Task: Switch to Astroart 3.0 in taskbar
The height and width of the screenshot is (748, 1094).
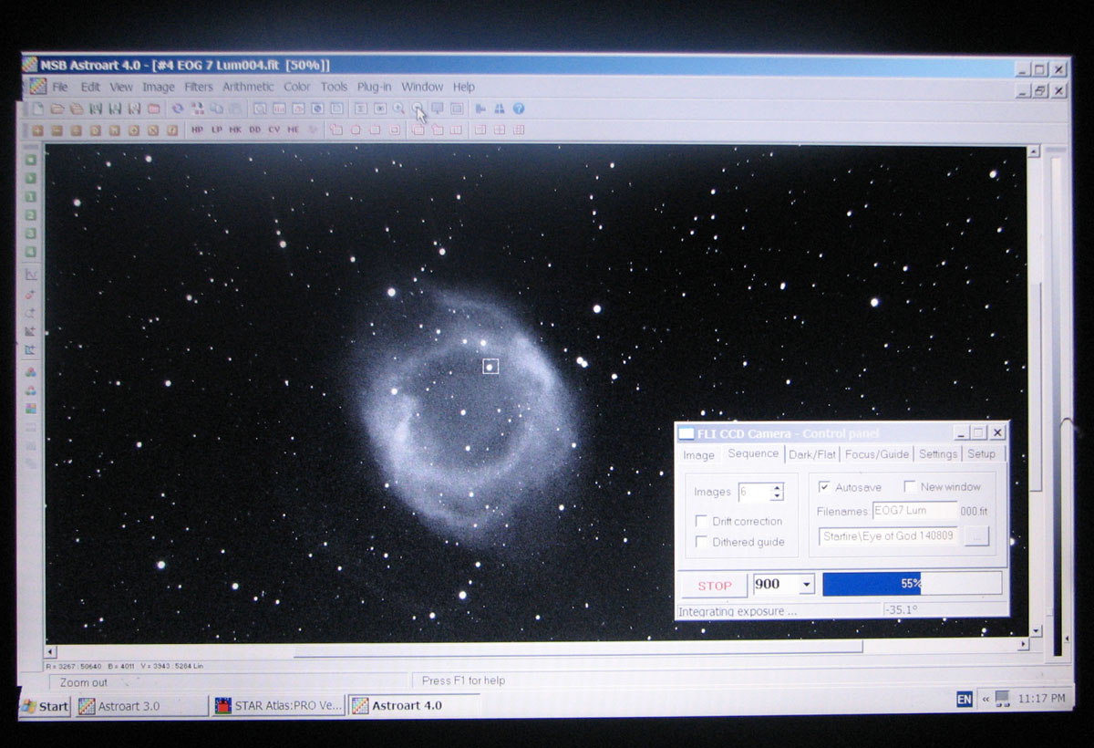Action: coord(141,706)
